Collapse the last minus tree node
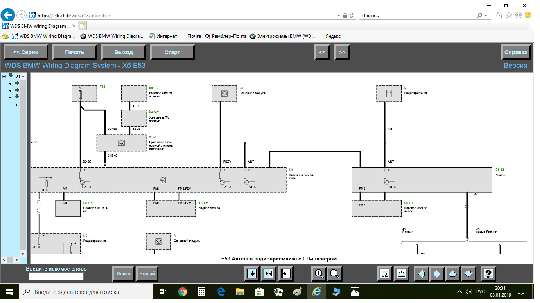540x303 pixels. [x=16, y=112]
